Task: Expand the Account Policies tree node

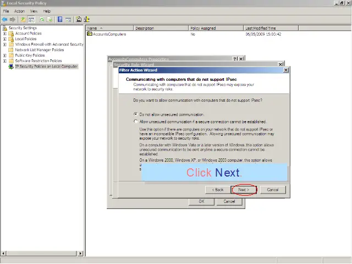Action: 5,34
